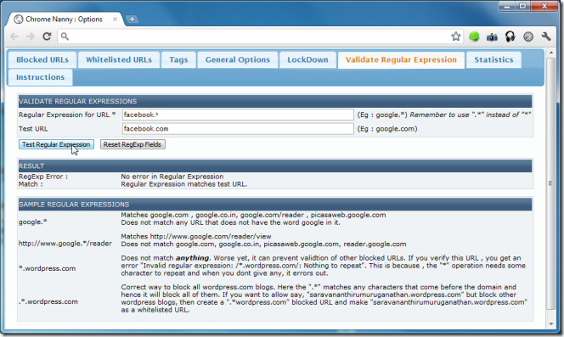Open the Instructions tab
The image size is (564, 337).
40,77
